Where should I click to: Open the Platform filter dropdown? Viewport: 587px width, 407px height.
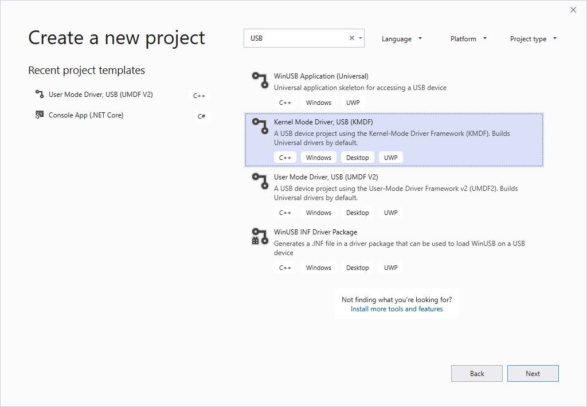click(468, 38)
